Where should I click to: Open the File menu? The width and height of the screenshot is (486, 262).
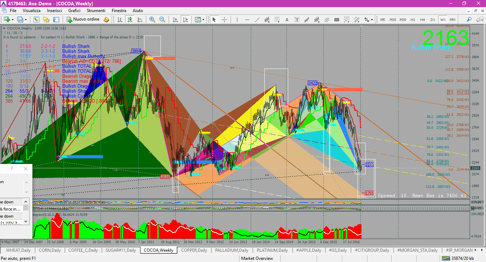(x=13, y=11)
